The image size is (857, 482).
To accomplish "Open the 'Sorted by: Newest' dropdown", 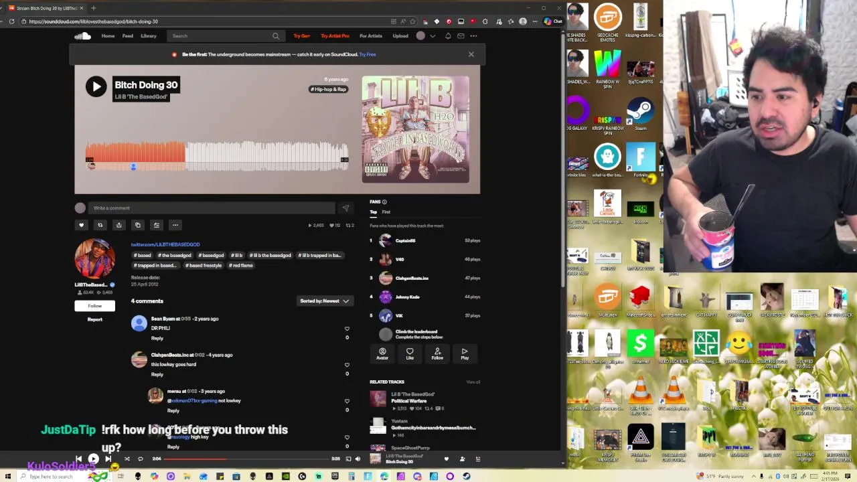I will tap(325, 301).
